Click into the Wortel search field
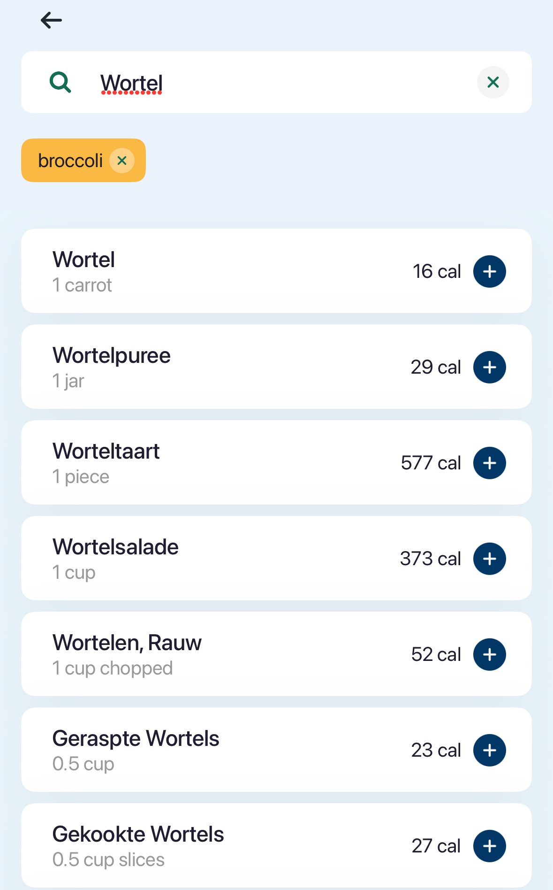553x890 pixels. (281, 83)
